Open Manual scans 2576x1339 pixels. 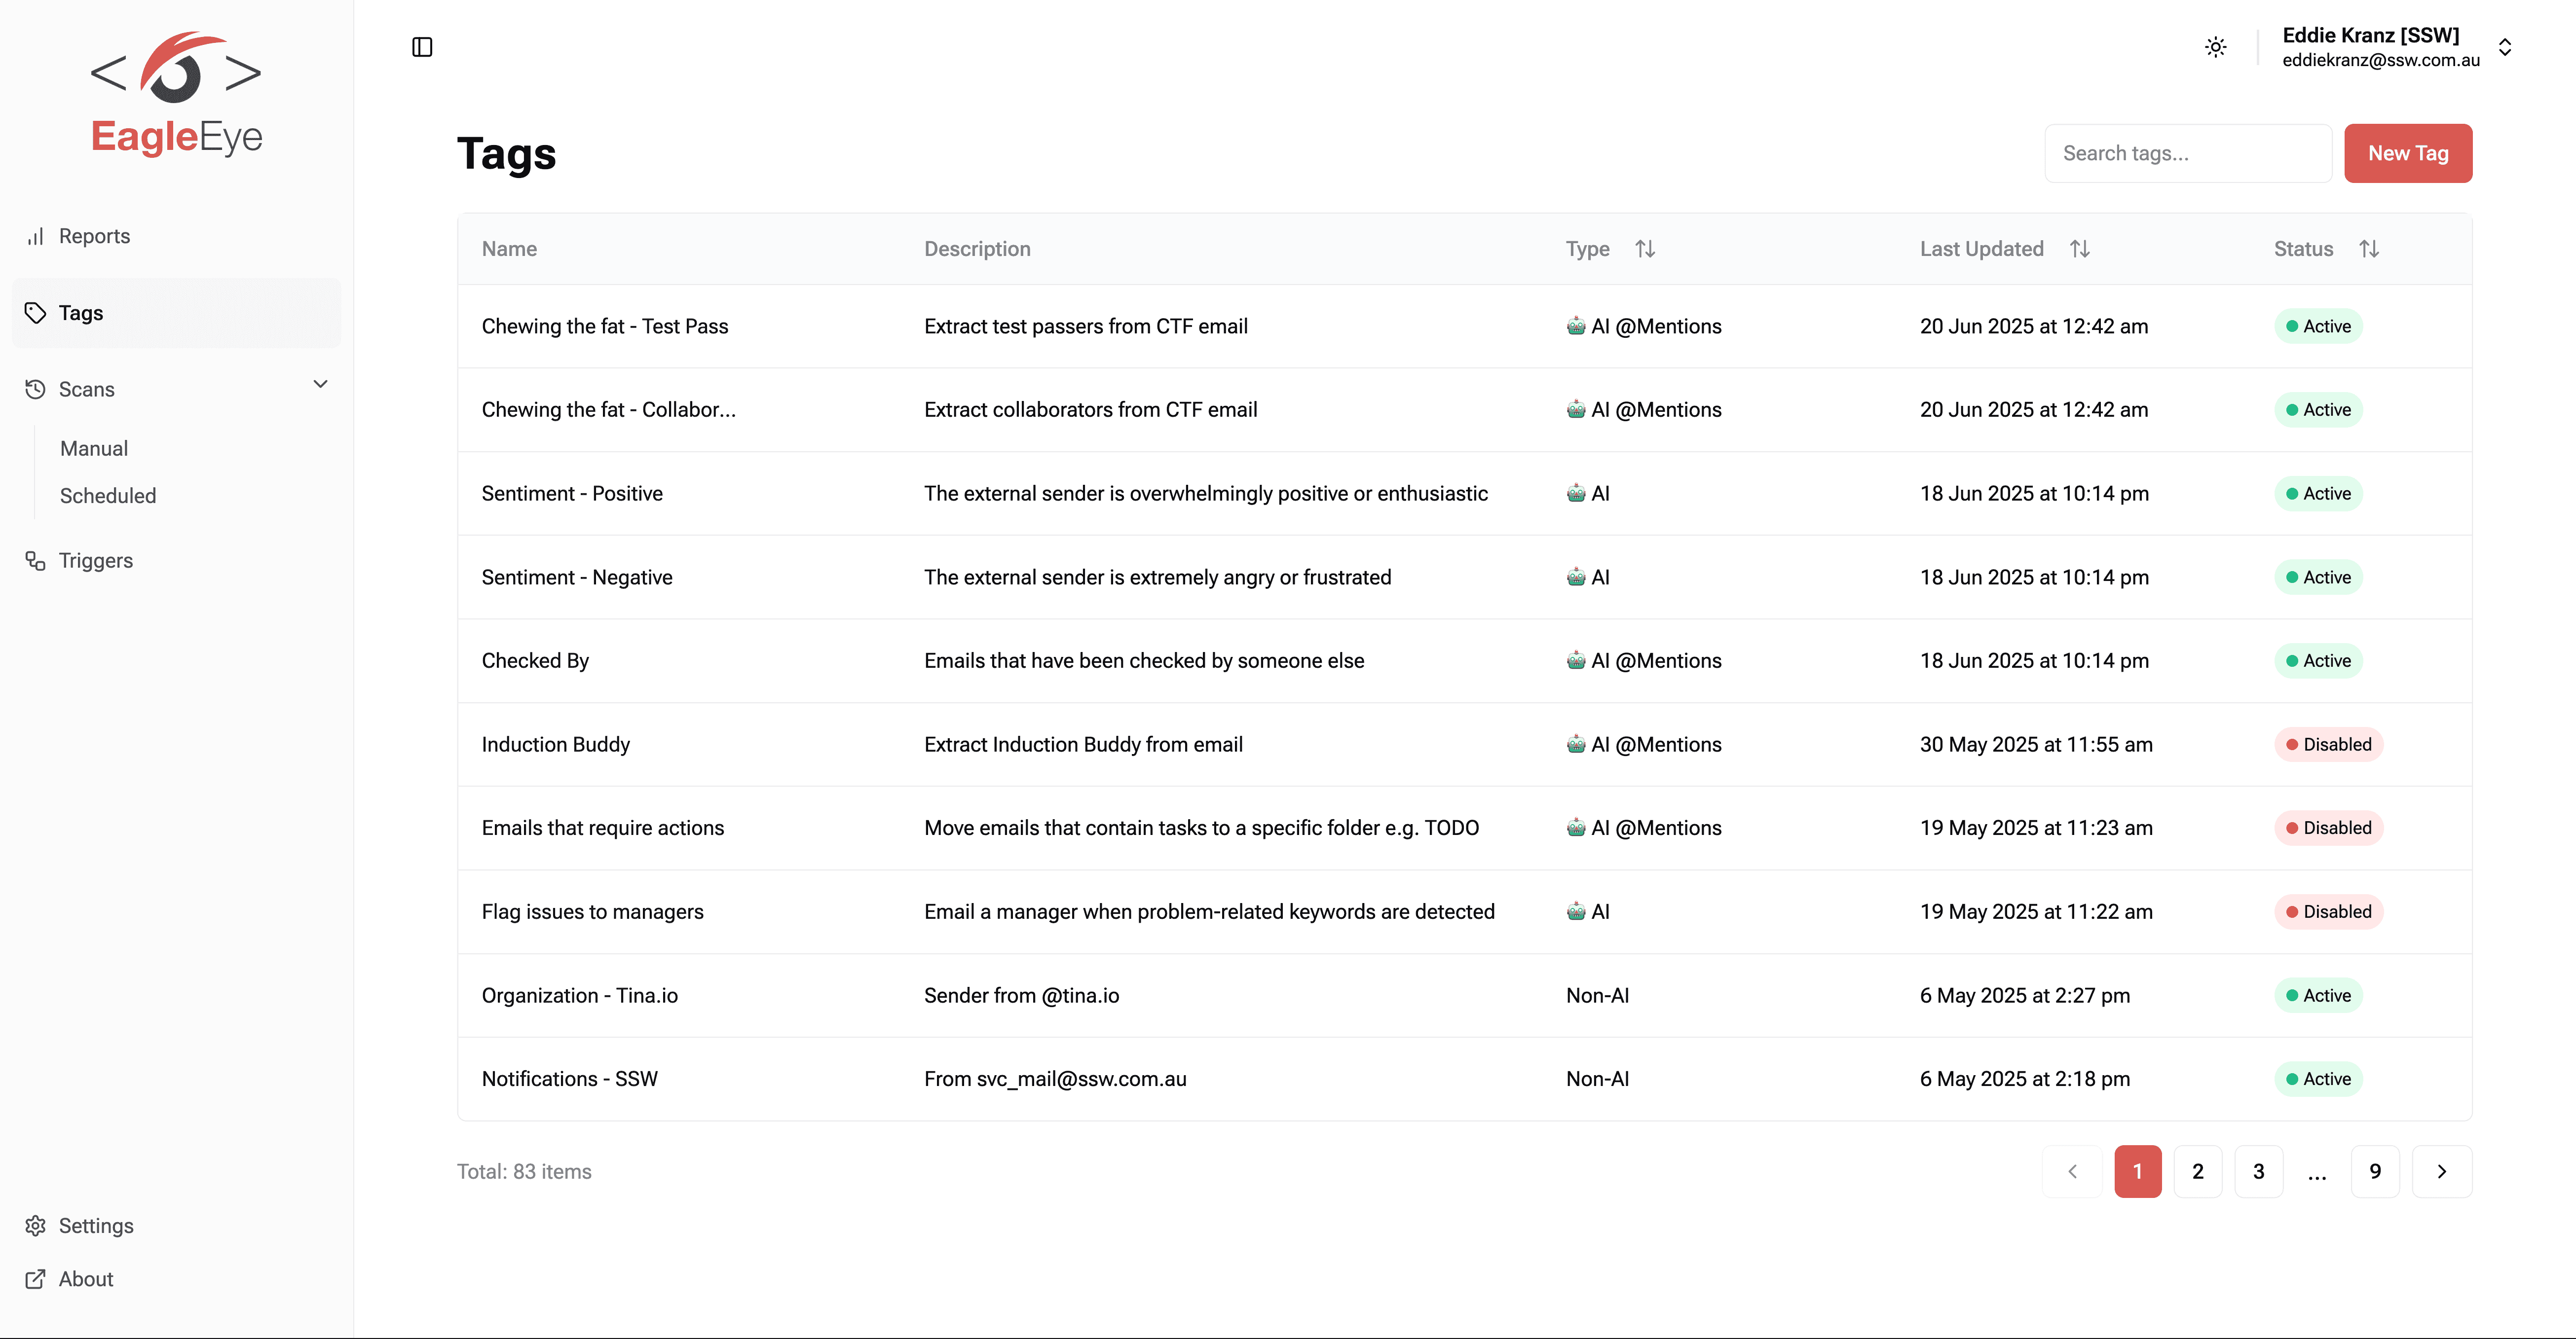(94, 449)
